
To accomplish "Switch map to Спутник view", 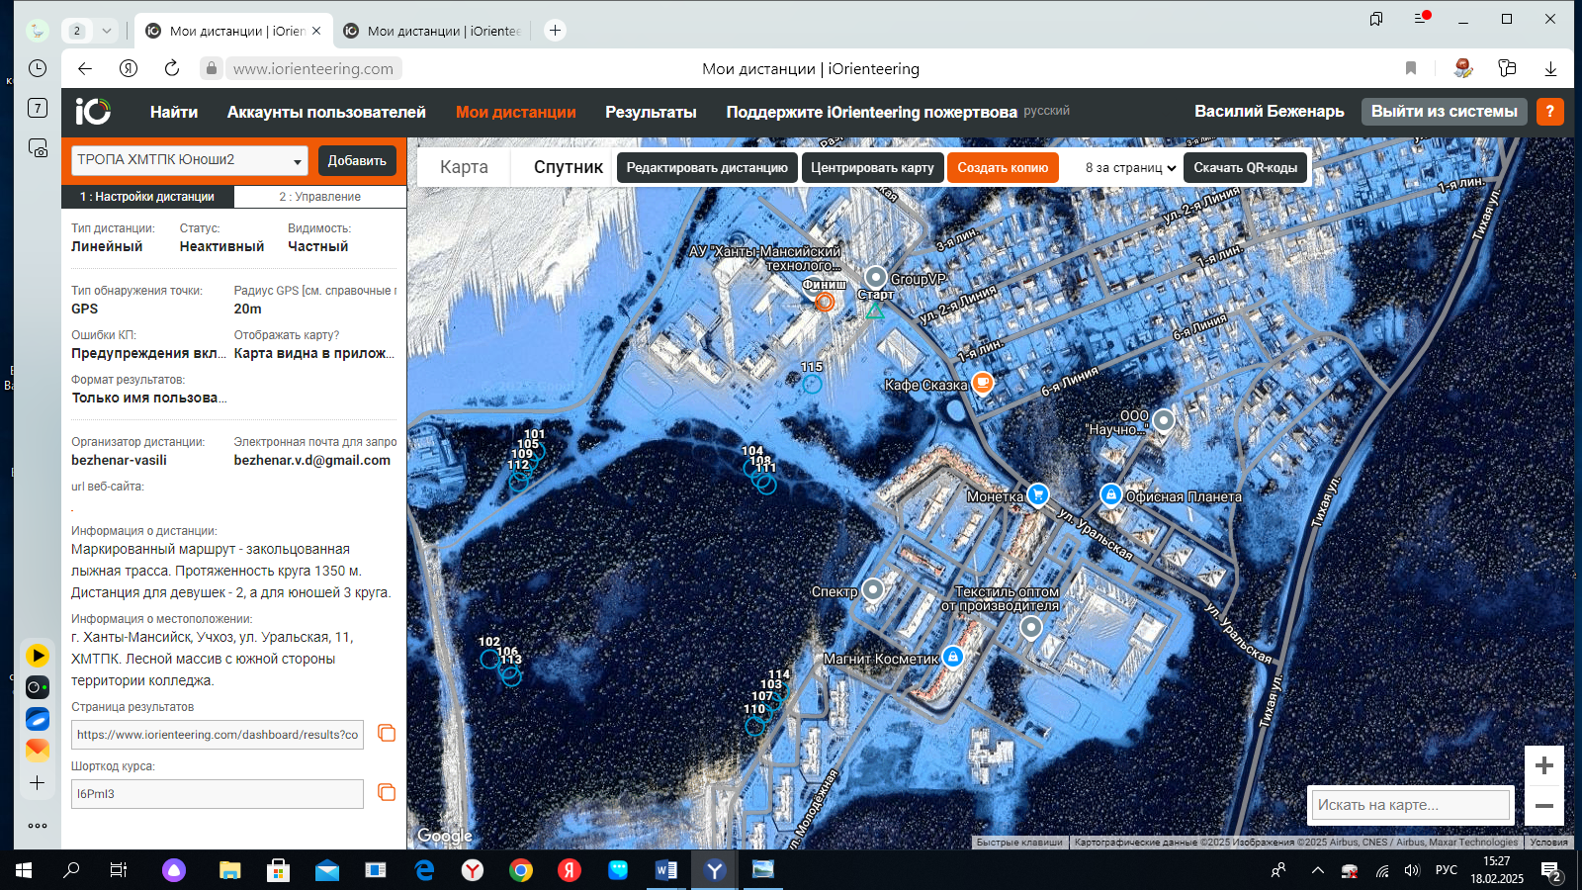I will [568, 167].
